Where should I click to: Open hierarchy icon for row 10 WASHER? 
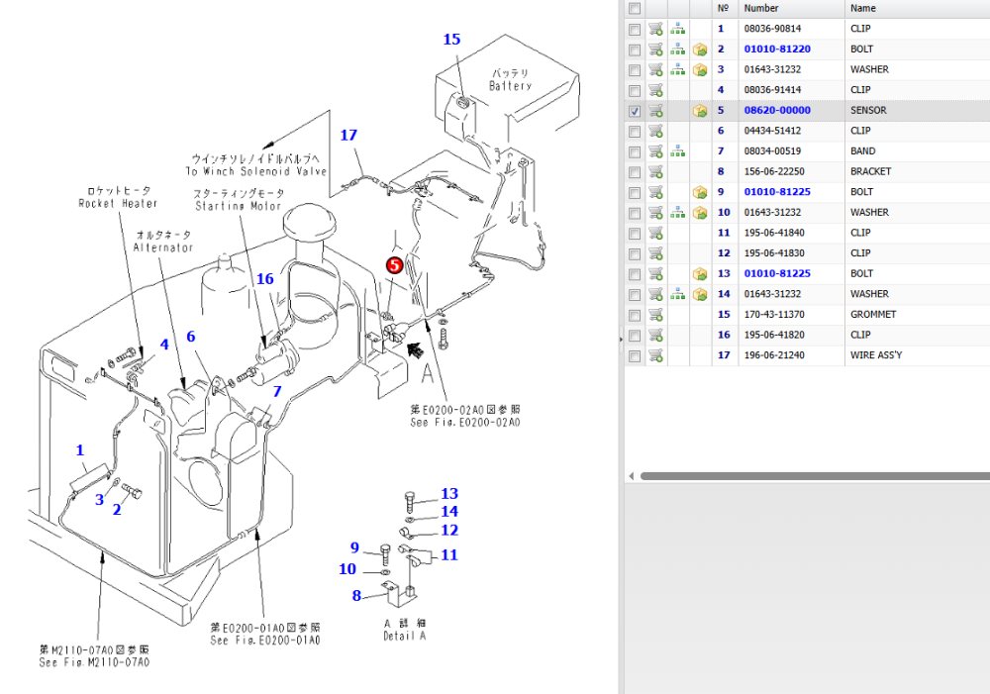[x=677, y=213]
